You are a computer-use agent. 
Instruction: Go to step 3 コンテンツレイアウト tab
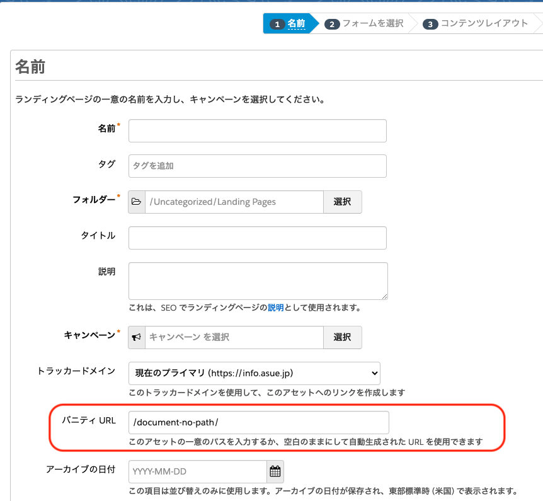[x=475, y=23]
